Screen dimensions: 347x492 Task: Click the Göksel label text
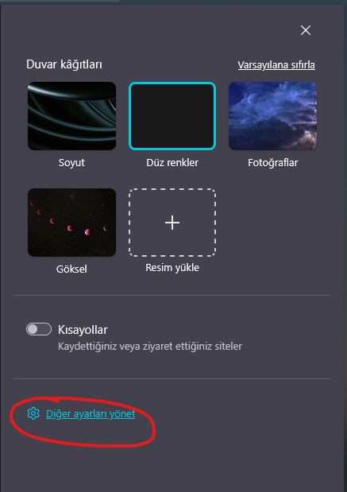(x=71, y=269)
